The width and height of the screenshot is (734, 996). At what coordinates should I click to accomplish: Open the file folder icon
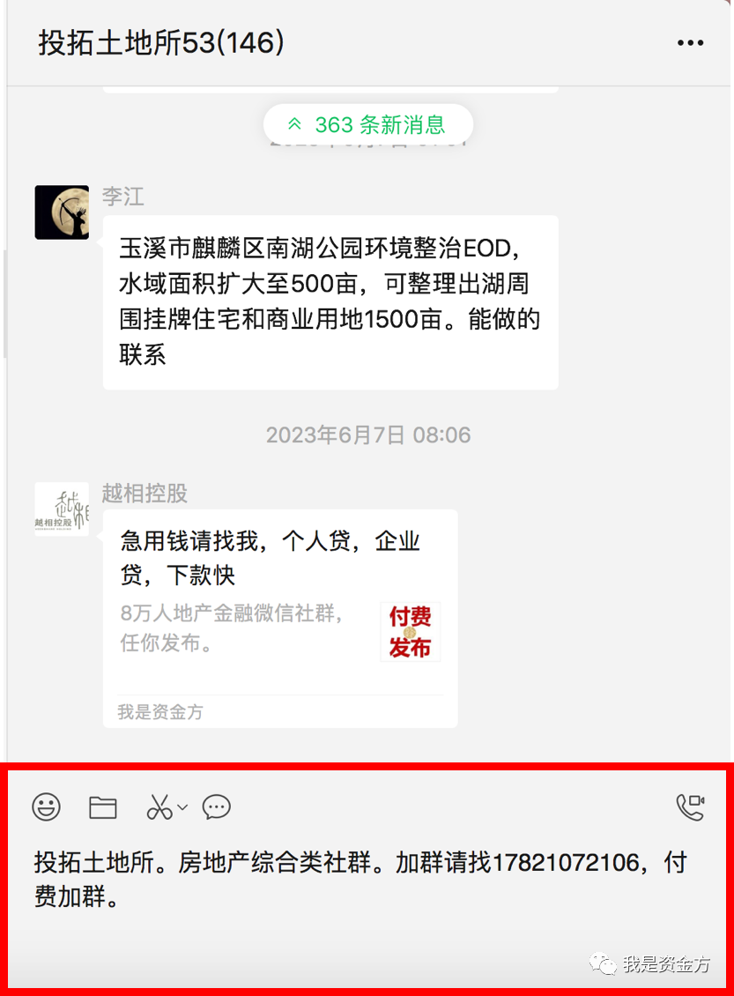coord(102,807)
